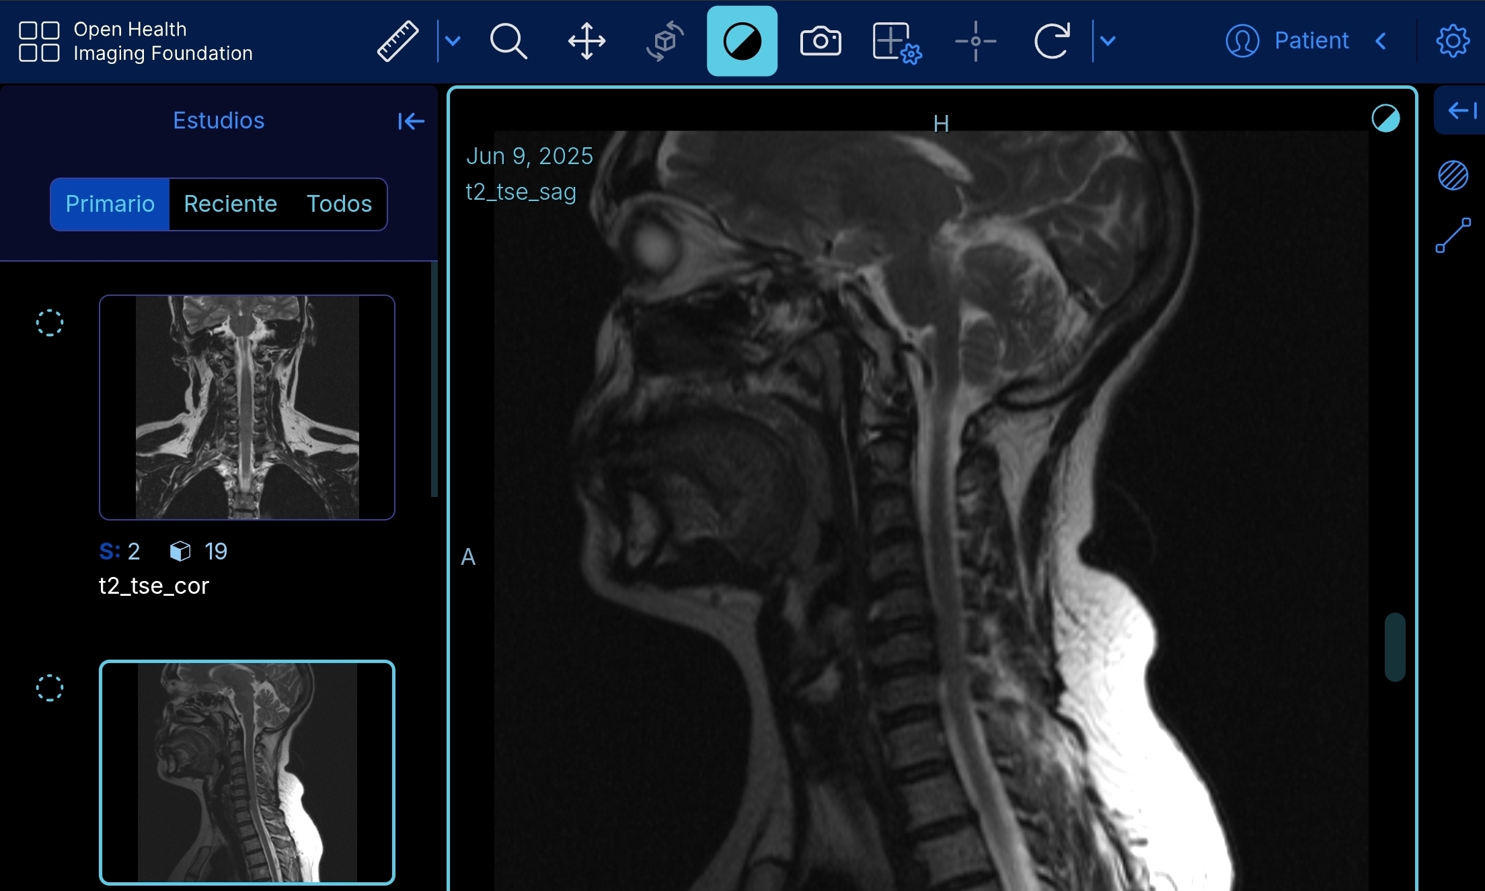Toggle the hatched circle segmentation icon
The width and height of the screenshot is (1485, 891).
pos(1453,176)
